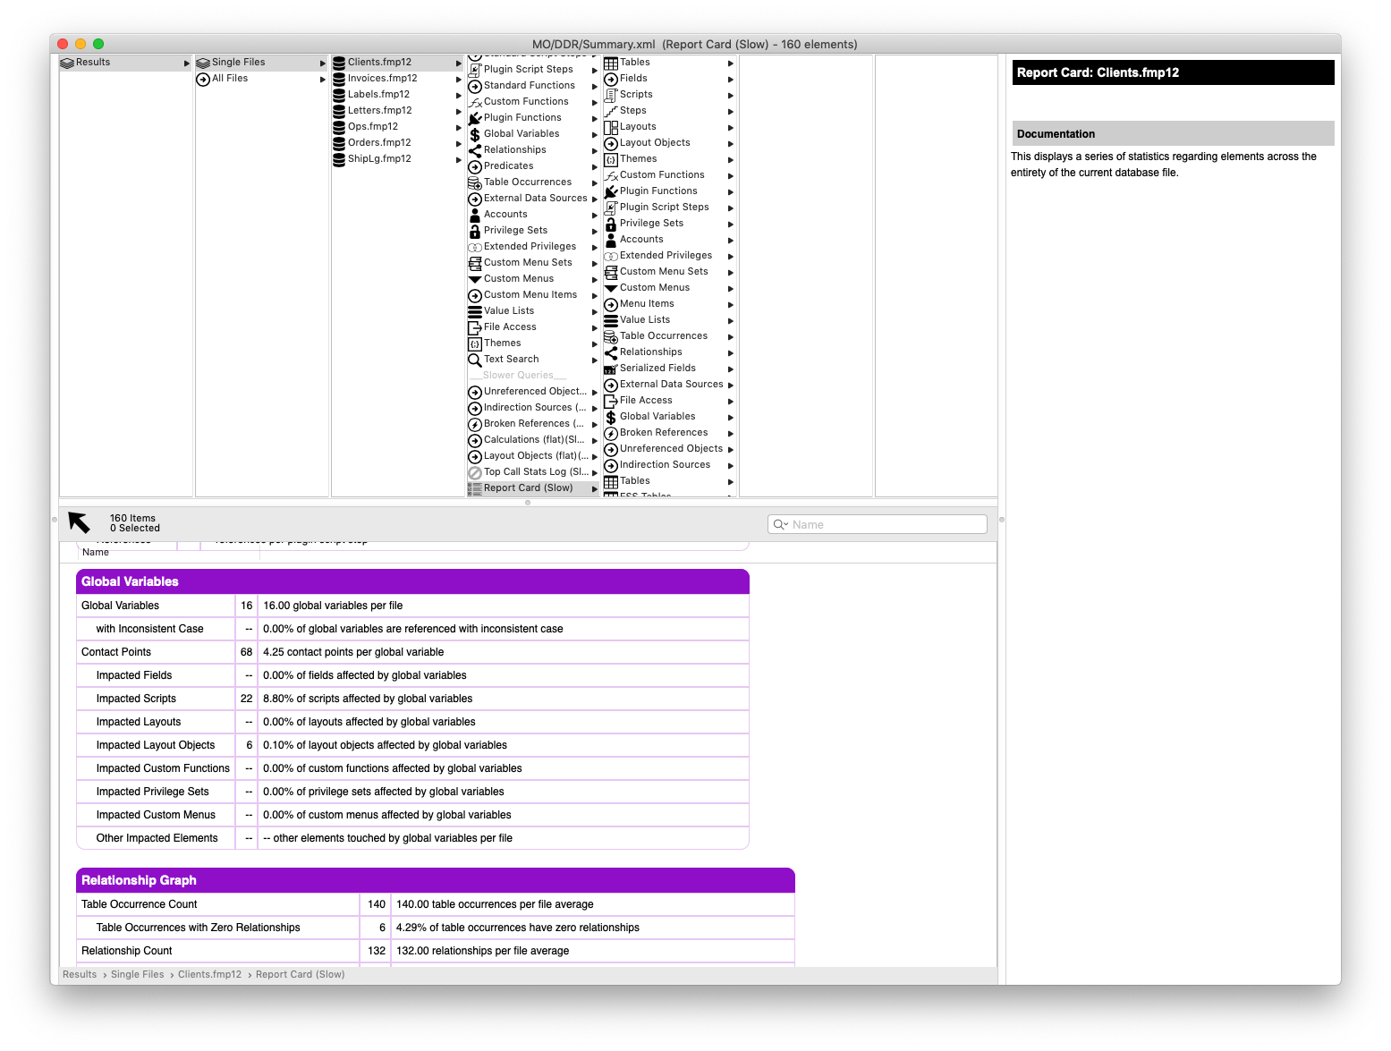1391x1051 pixels.
Task: Click the Impacted Scripts row label
Action: (136, 699)
